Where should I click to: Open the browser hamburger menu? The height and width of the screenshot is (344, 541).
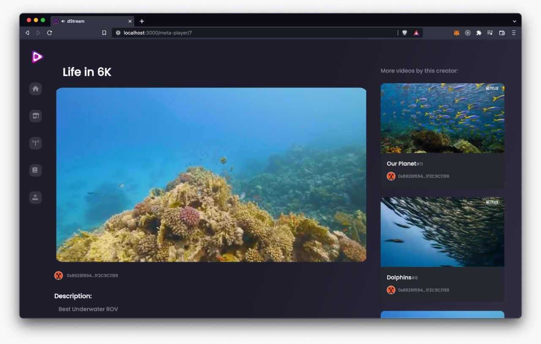pyautogui.click(x=514, y=33)
